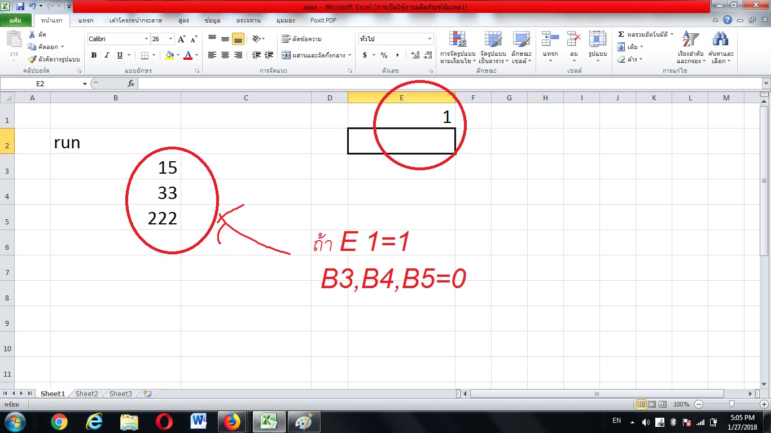Apply Percent style format

pyautogui.click(x=384, y=55)
